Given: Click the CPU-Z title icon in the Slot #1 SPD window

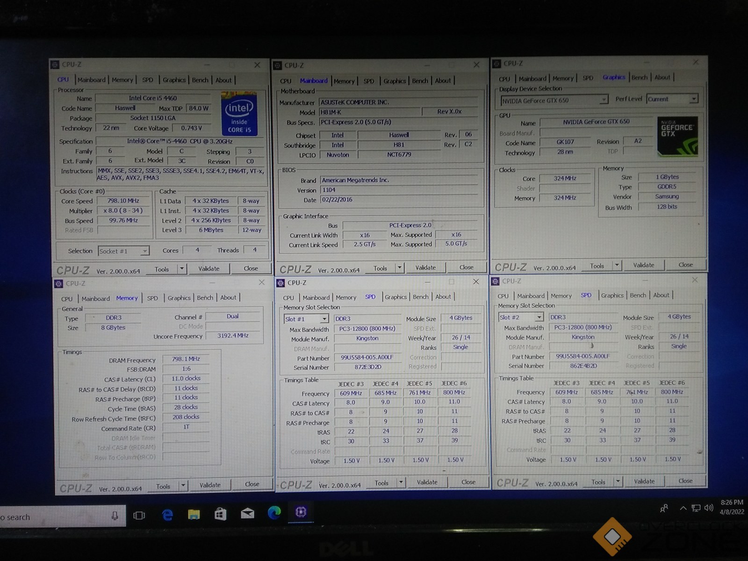Looking at the screenshot, I should [x=280, y=283].
